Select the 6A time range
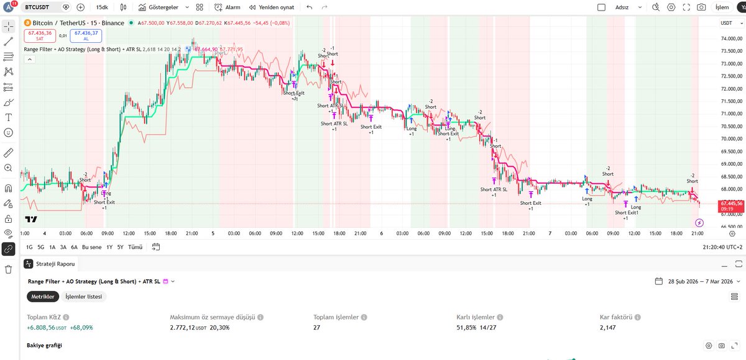This screenshot has height=360, width=746. [74, 246]
